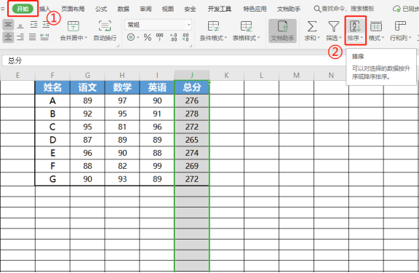Click the search magnifier icon
The image size is (419, 273).
coord(317,9)
